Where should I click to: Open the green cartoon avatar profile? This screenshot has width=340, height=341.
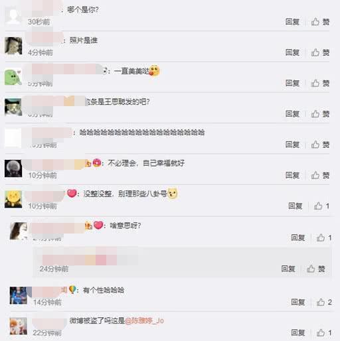pyautogui.click(x=13, y=77)
